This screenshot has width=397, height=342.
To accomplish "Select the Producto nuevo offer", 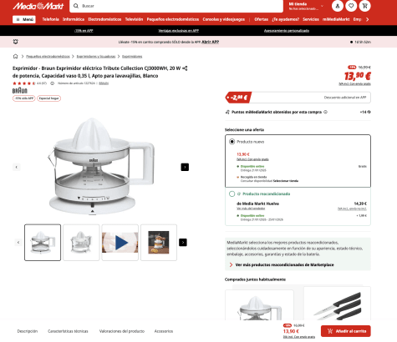I will [232, 142].
